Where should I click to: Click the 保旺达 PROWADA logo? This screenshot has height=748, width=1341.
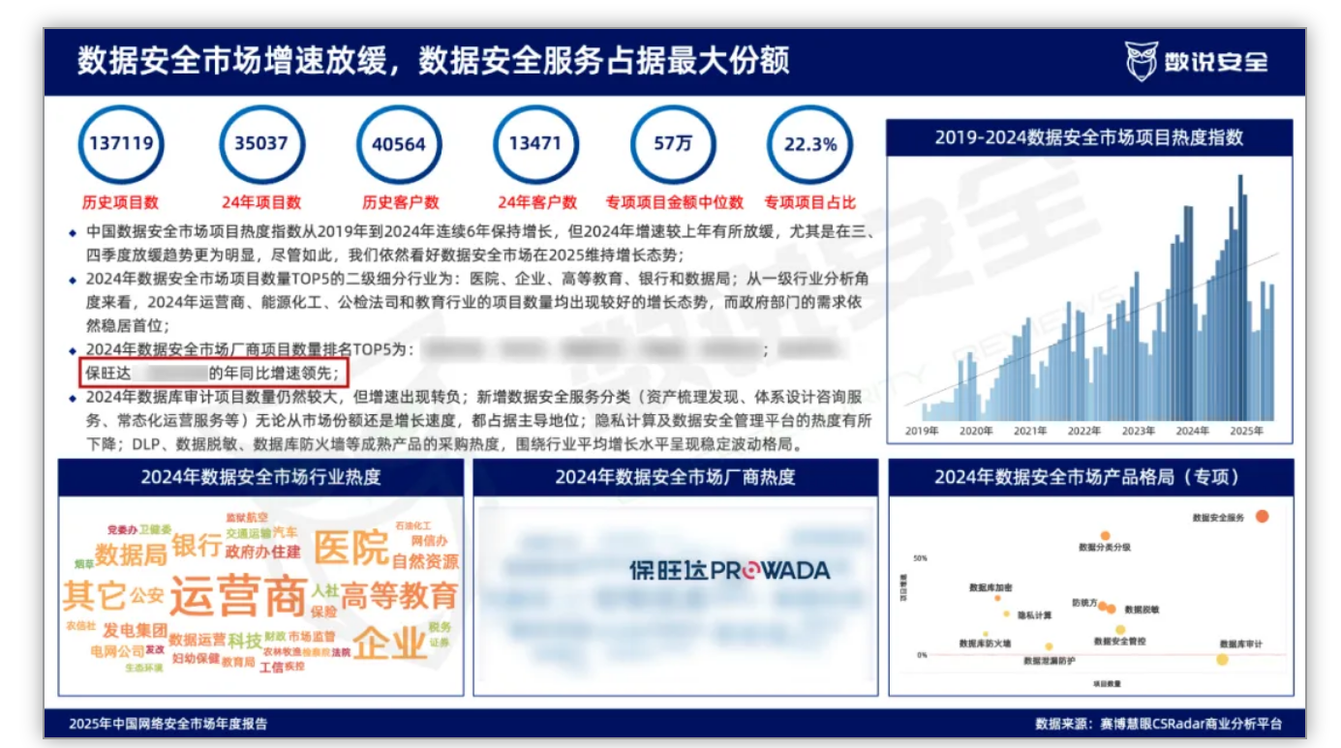(x=729, y=570)
